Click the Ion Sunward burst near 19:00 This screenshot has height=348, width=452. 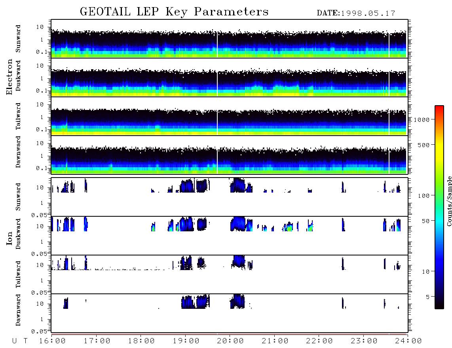coord(187,186)
